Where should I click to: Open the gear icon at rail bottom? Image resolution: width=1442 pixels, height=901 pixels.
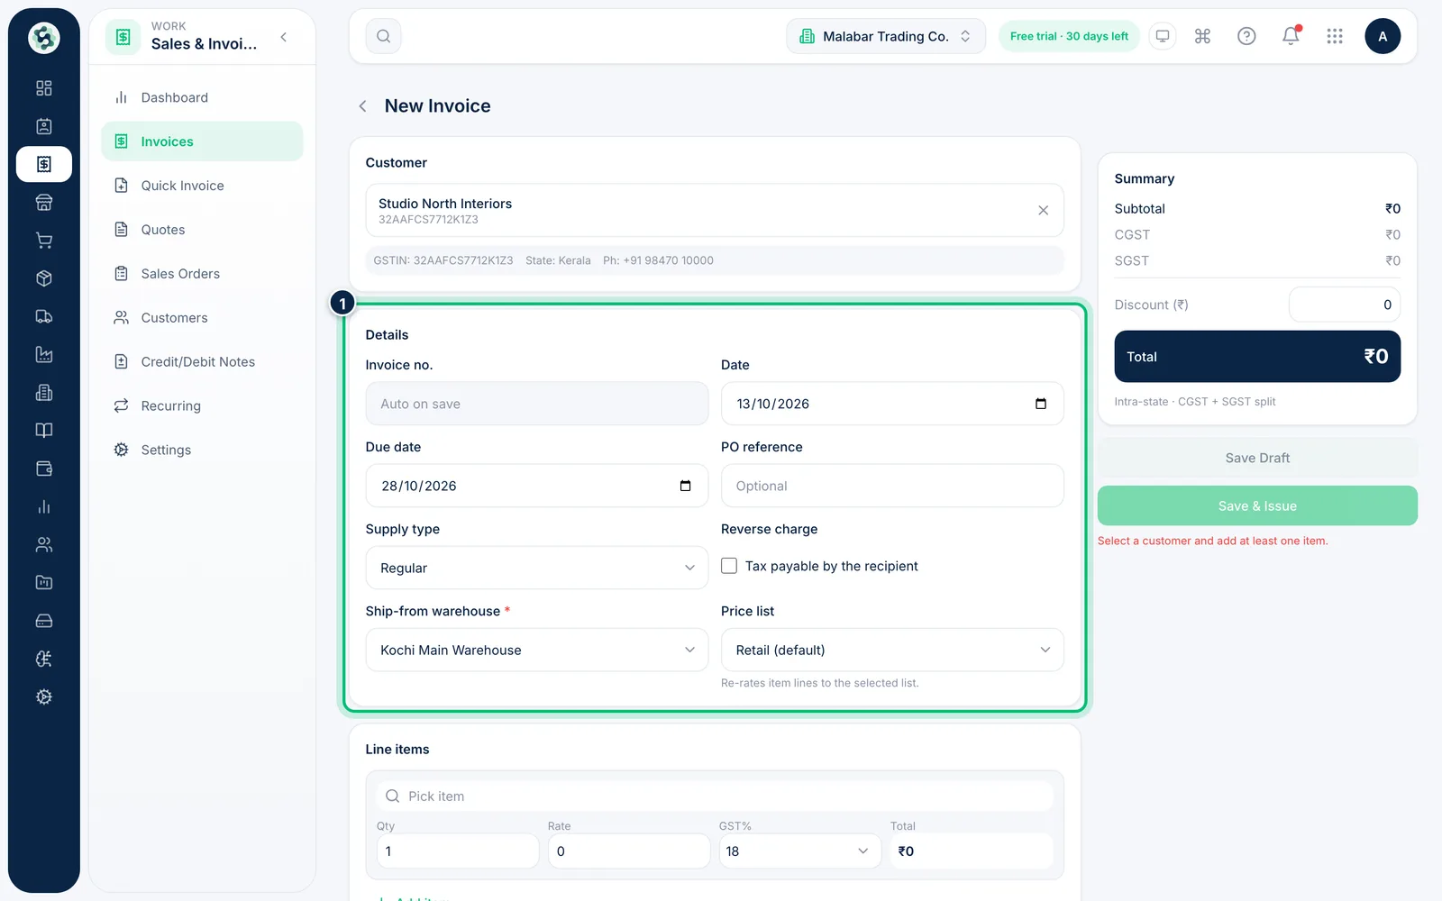43,696
